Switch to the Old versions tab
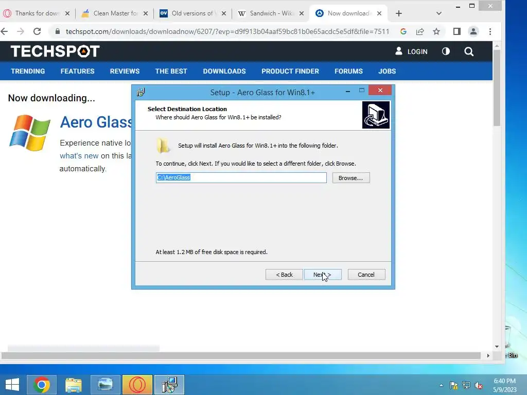 coord(193,13)
